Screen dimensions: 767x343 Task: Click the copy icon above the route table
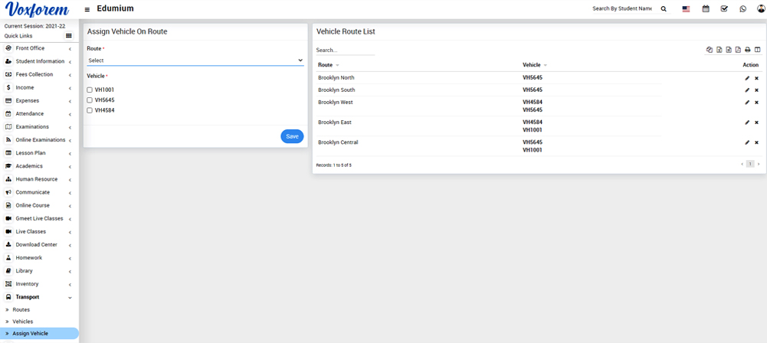710,50
